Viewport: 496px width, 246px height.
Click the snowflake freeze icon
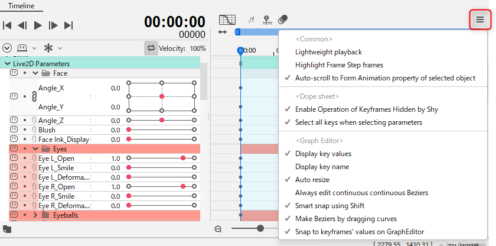pos(48,48)
